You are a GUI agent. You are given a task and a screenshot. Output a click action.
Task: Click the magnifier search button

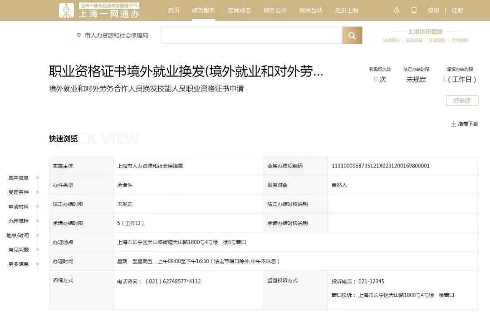[x=352, y=35]
